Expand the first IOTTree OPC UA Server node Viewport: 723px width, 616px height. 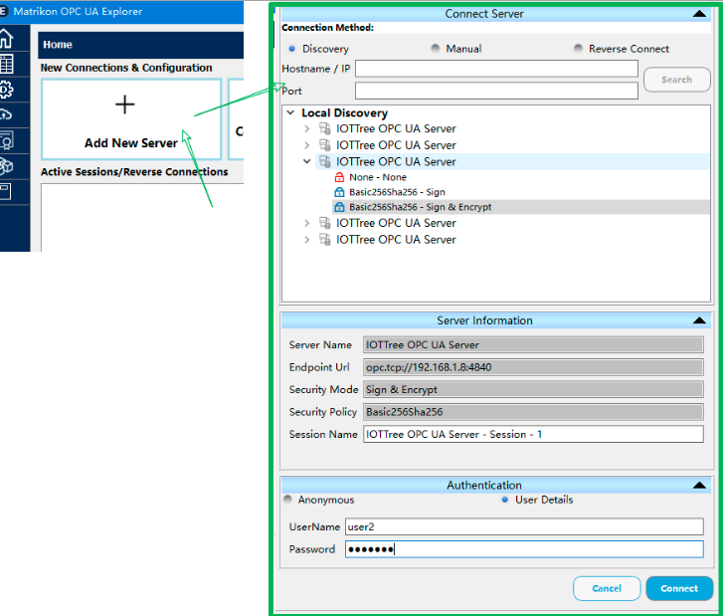[x=307, y=128]
